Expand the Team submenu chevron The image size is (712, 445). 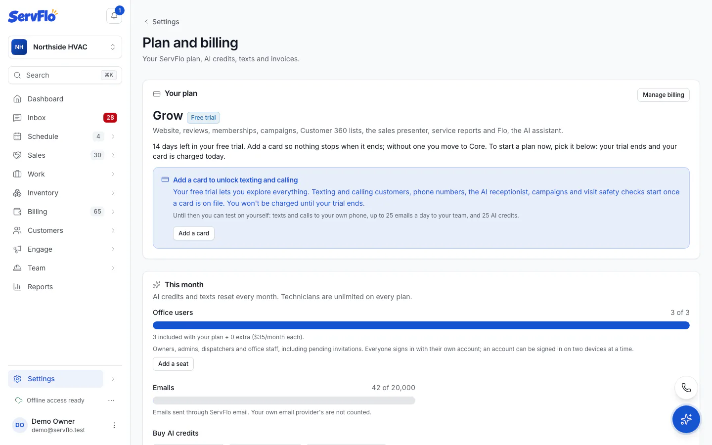[113, 268]
